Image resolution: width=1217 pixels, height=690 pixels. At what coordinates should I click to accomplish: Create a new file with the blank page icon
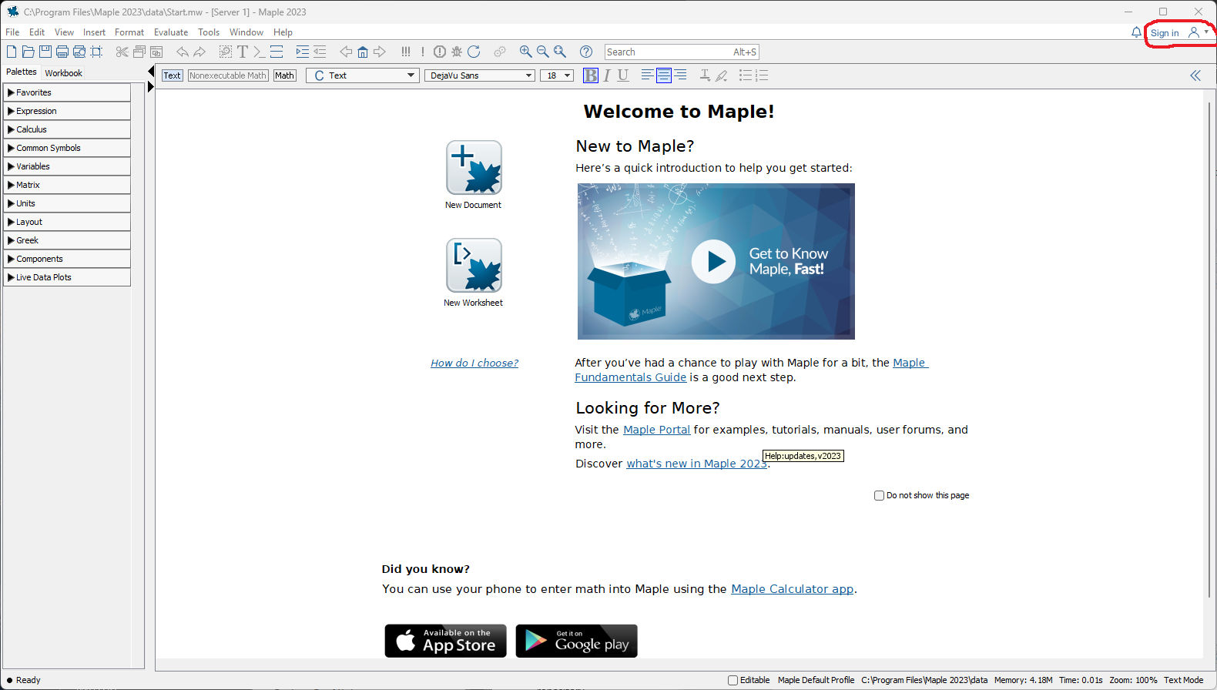12,52
